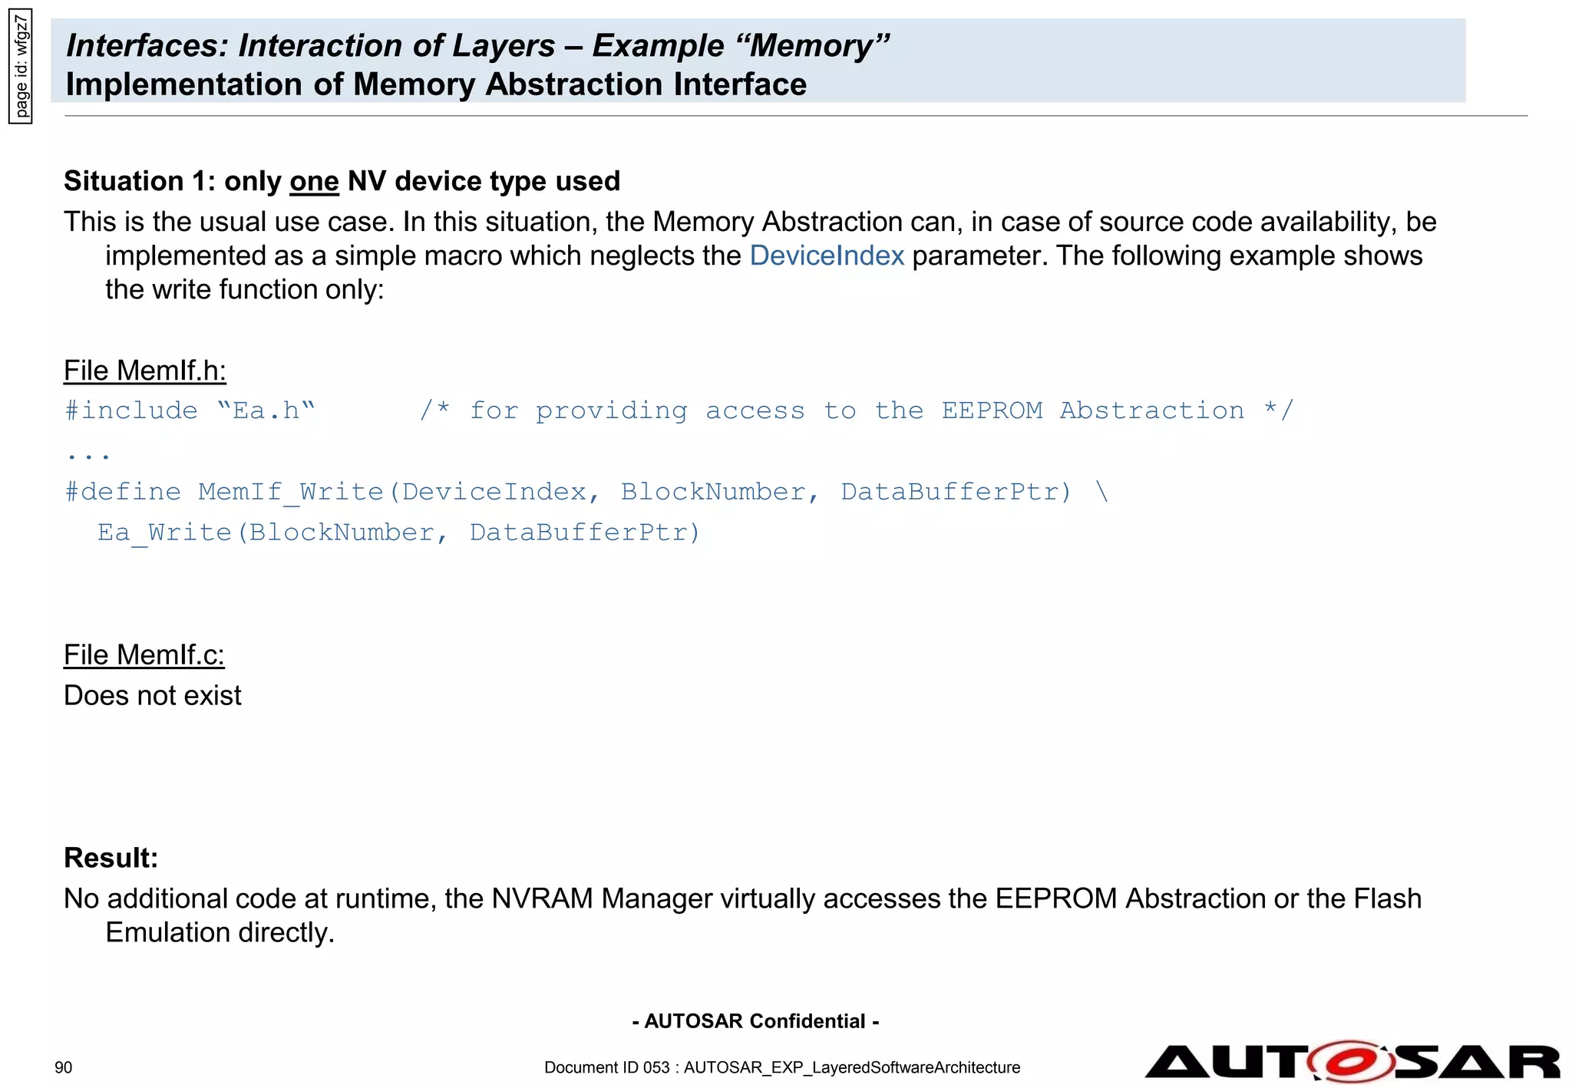Click the text 'the write function only:'

[x=244, y=289]
